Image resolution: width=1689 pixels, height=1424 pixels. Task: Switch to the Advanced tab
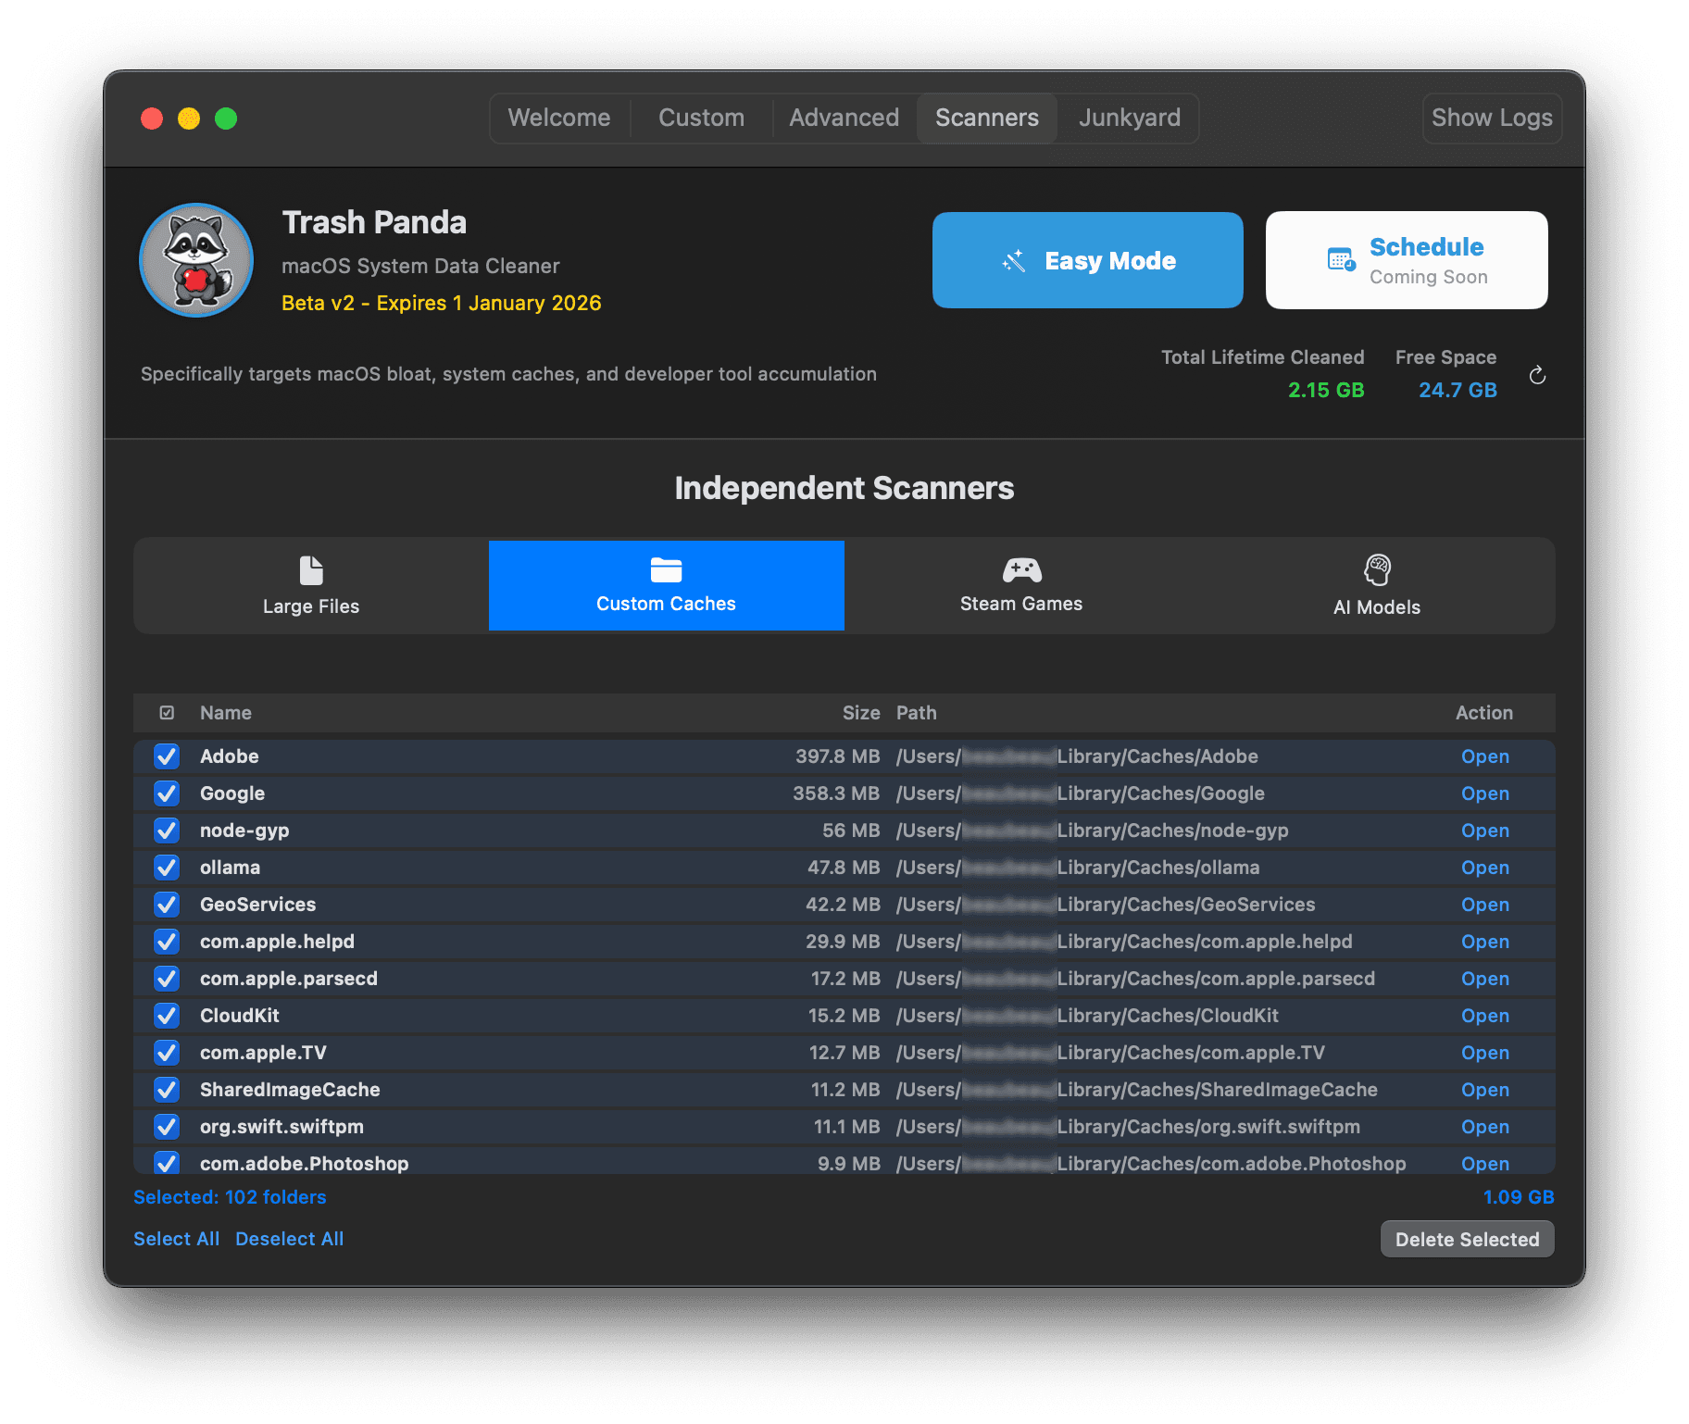click(844, 118)
